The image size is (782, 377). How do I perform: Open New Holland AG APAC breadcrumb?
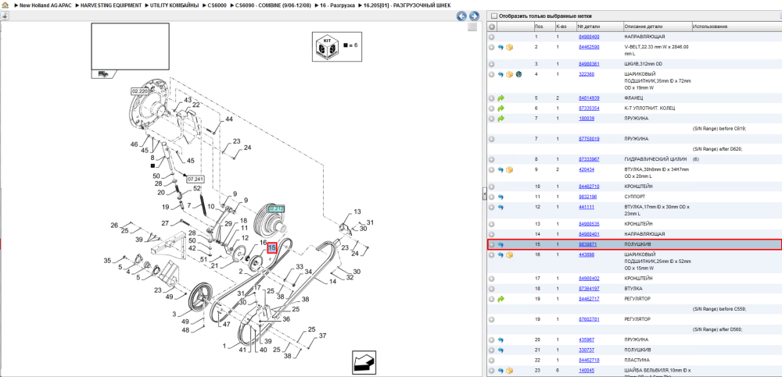[x=45, y=5]
